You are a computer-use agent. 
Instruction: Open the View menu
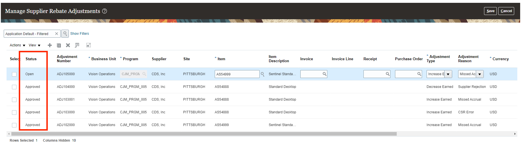pos(34,45)
